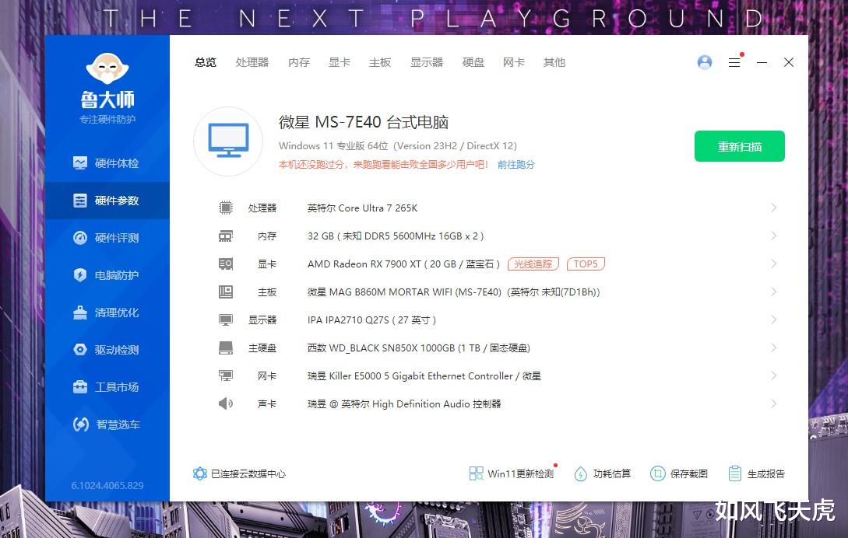Open 智慧选车 in the sidebar
The height and width of the screenshot is (538, 848).
[107, 424]
